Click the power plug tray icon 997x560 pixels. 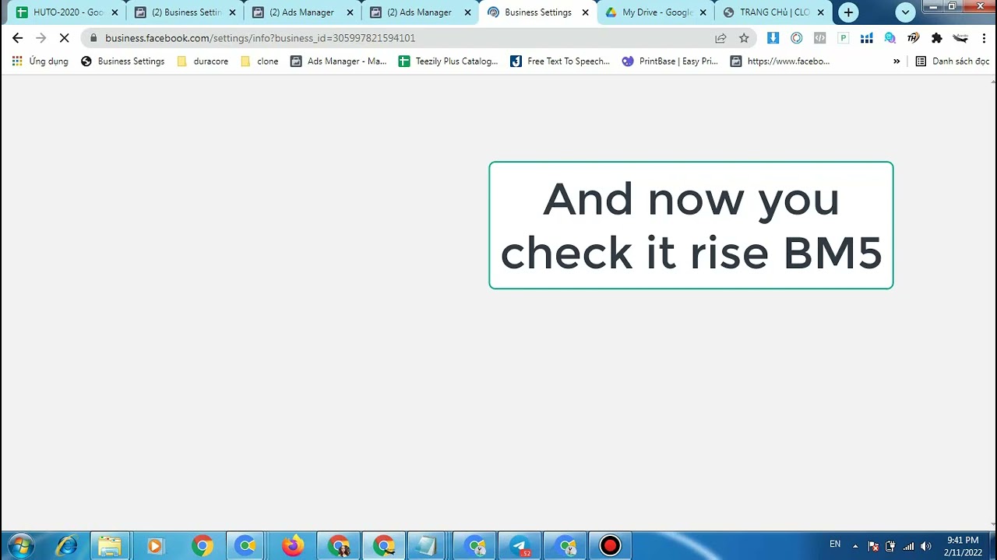[x=890, y=546]
